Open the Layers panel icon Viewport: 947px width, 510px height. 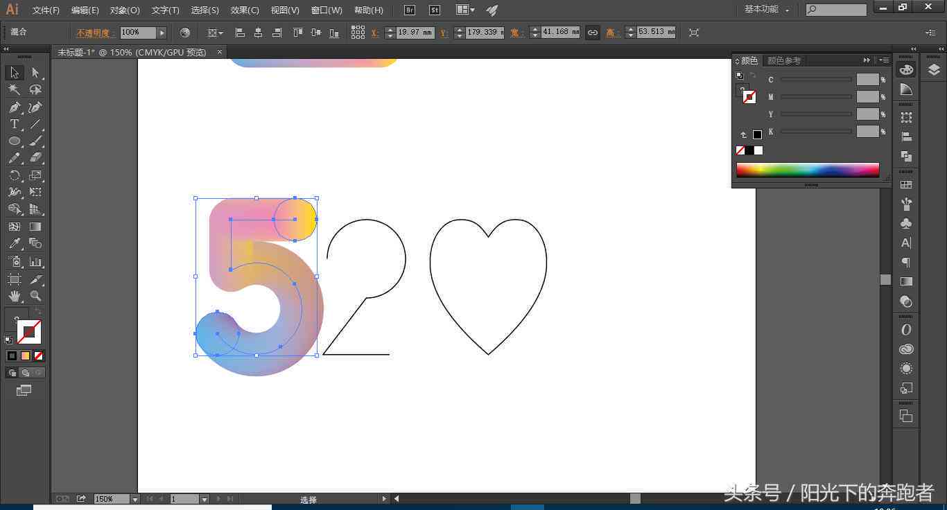(x=933, y=69)
